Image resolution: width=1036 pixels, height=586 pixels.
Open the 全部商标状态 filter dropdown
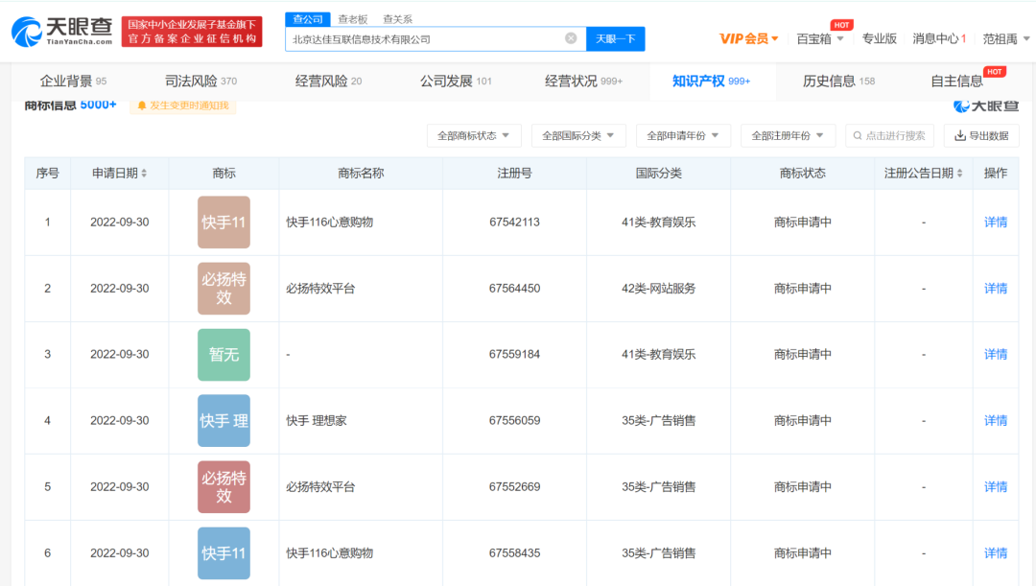coord(474,135)
